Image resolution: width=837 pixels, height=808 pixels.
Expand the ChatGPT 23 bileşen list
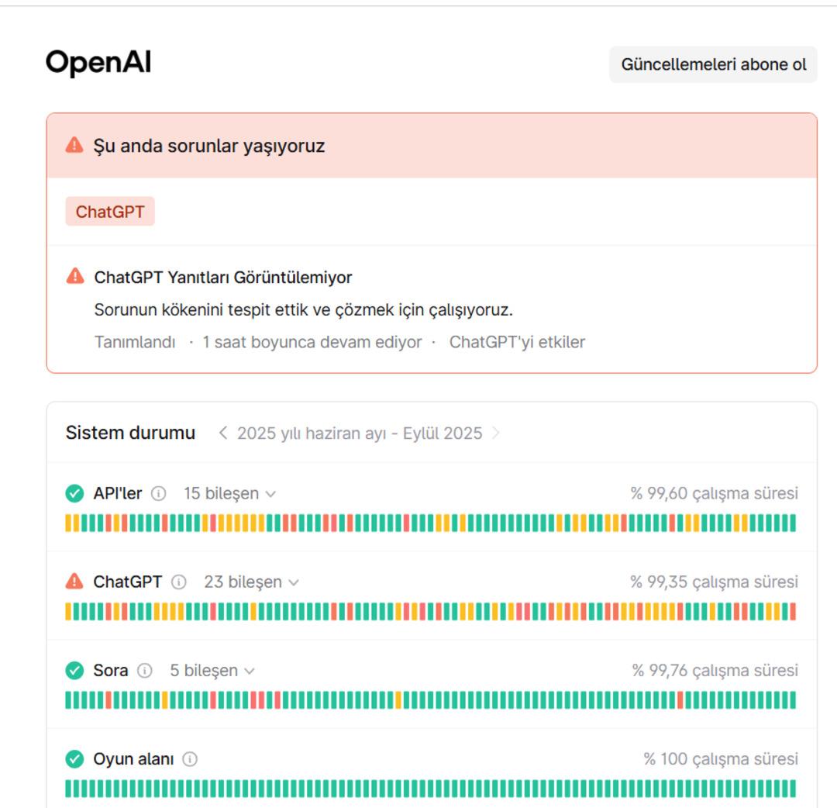[x=251, y=582]
